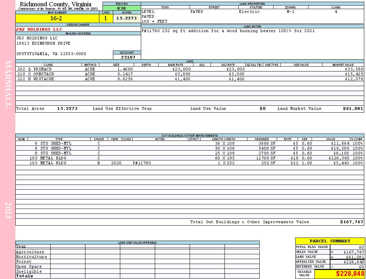The image size is (366, 279).
Task: Click the map number field 16-2
Action: pos(57,18)
